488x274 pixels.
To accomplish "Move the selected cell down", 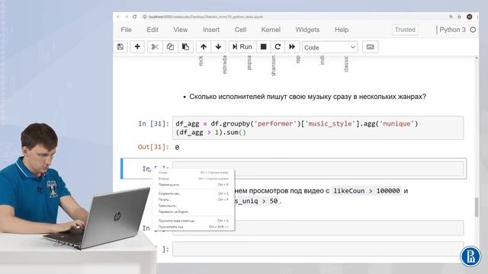I will (x=218, y=47).
